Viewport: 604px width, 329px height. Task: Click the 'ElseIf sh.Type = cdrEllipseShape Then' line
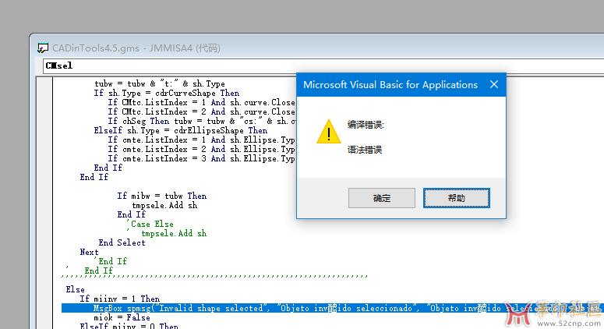pos(180,131)
